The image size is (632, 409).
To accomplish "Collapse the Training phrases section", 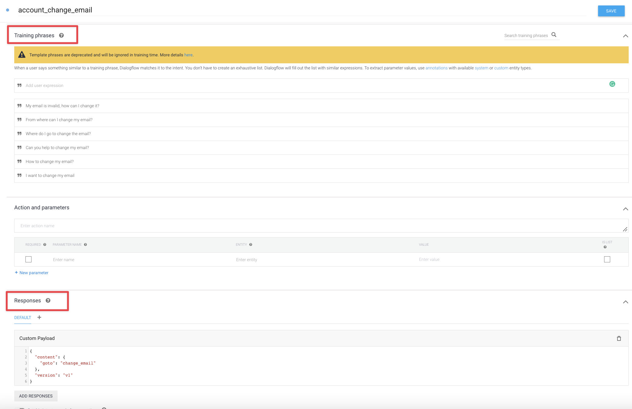I will point(625,36).
